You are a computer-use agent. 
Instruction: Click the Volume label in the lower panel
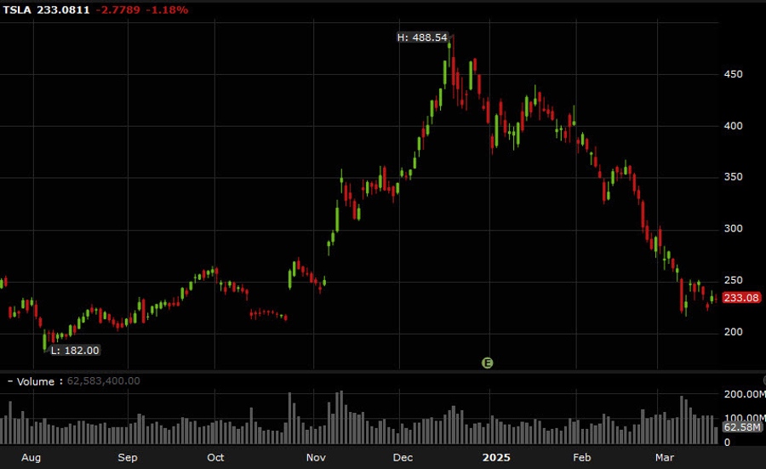coord(35,381)
